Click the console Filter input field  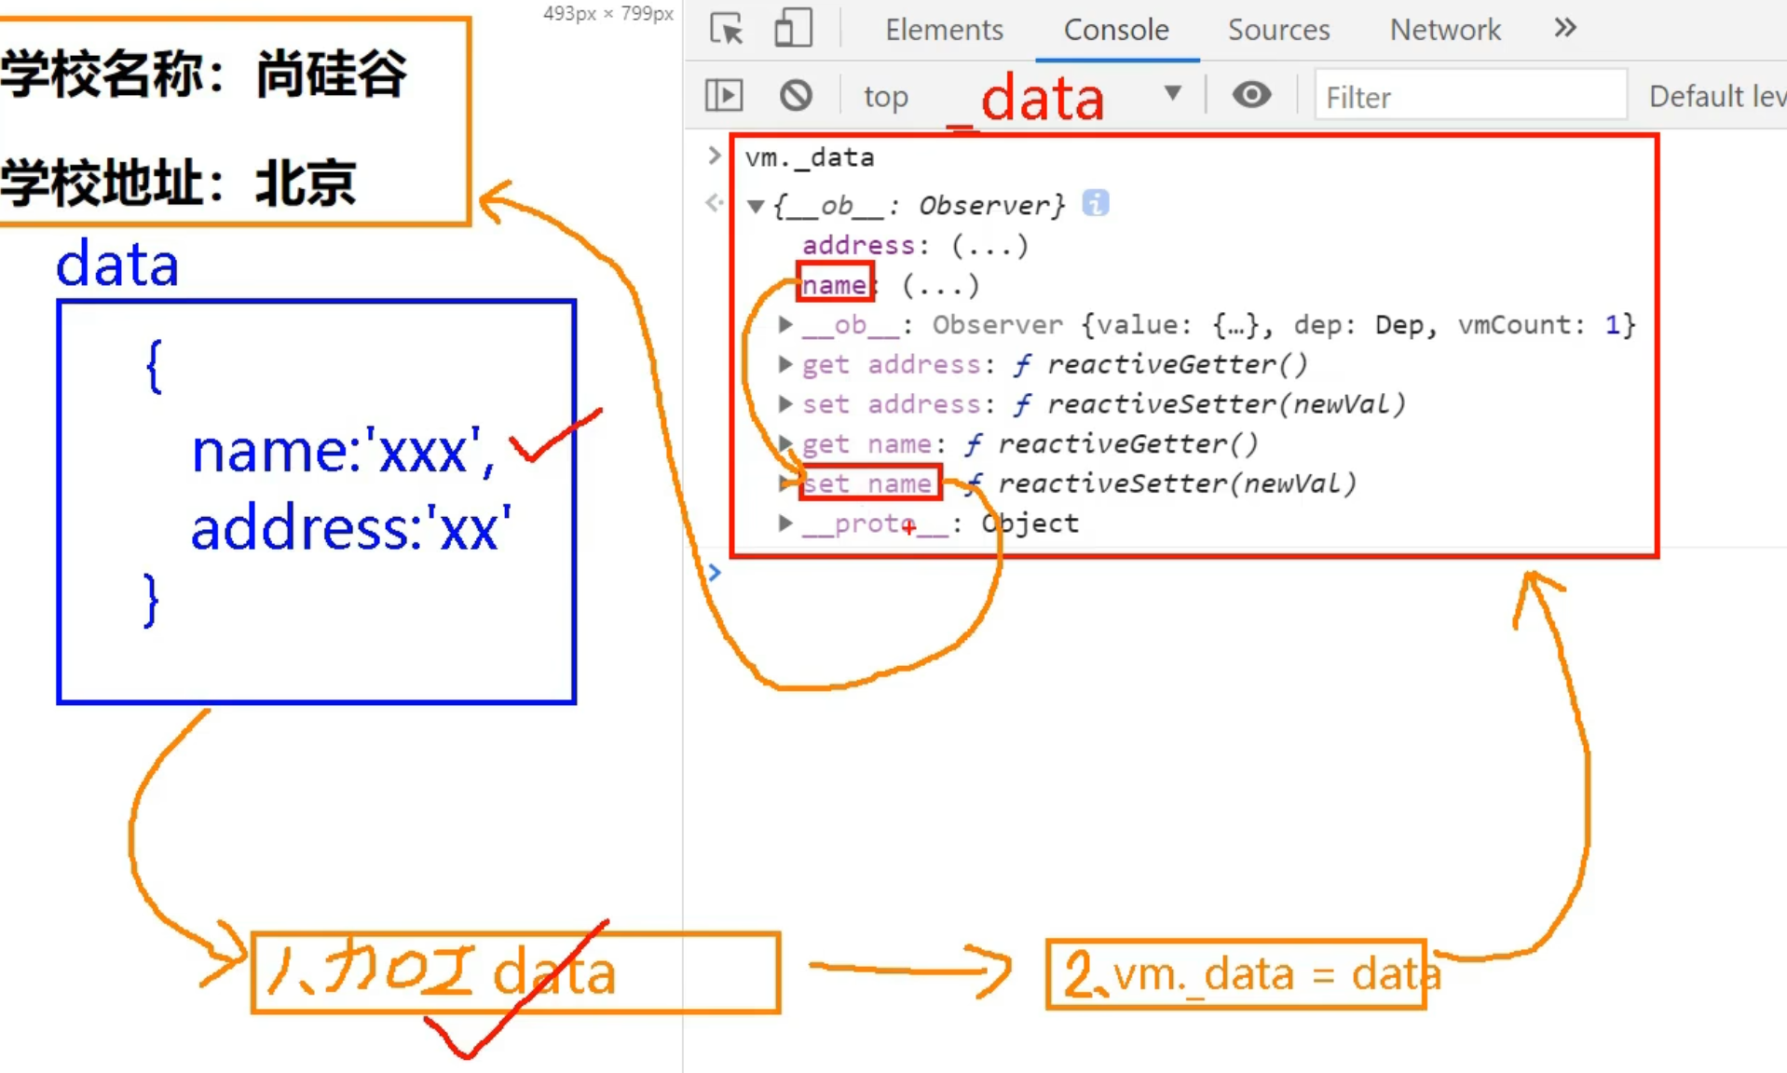click(1469, 96)
